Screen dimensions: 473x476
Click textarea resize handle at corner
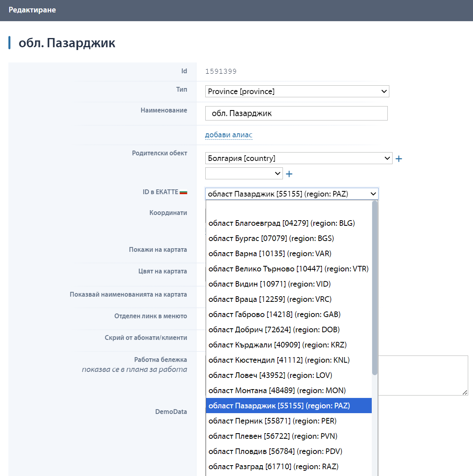pos(465,392)
